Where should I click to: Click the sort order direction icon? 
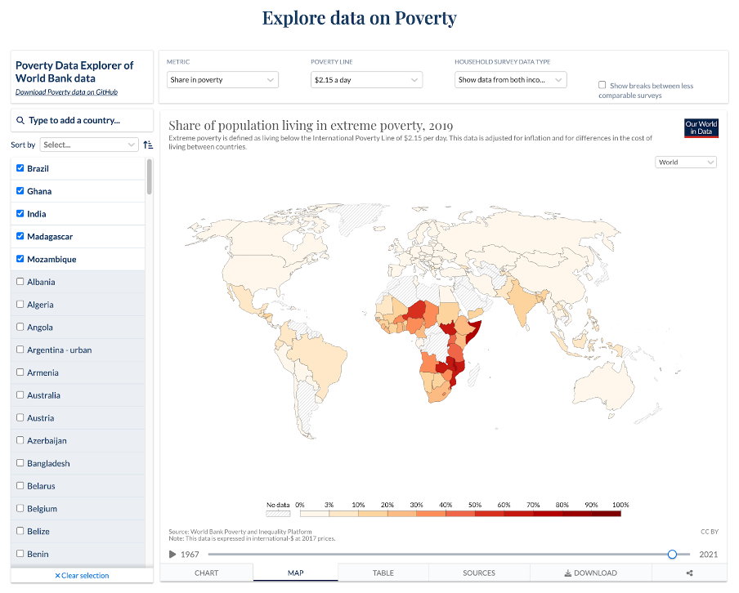coord(148,145)
